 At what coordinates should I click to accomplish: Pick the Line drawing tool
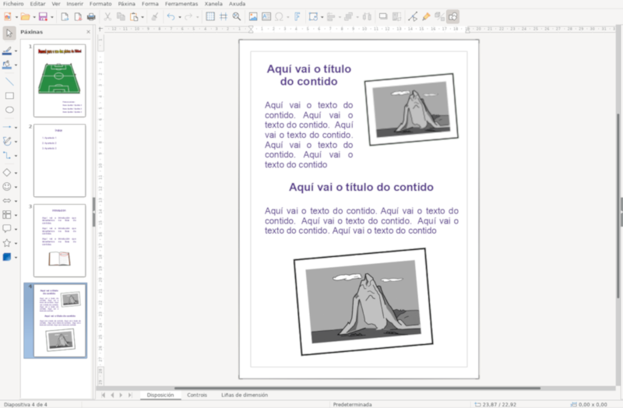[9, 81]
